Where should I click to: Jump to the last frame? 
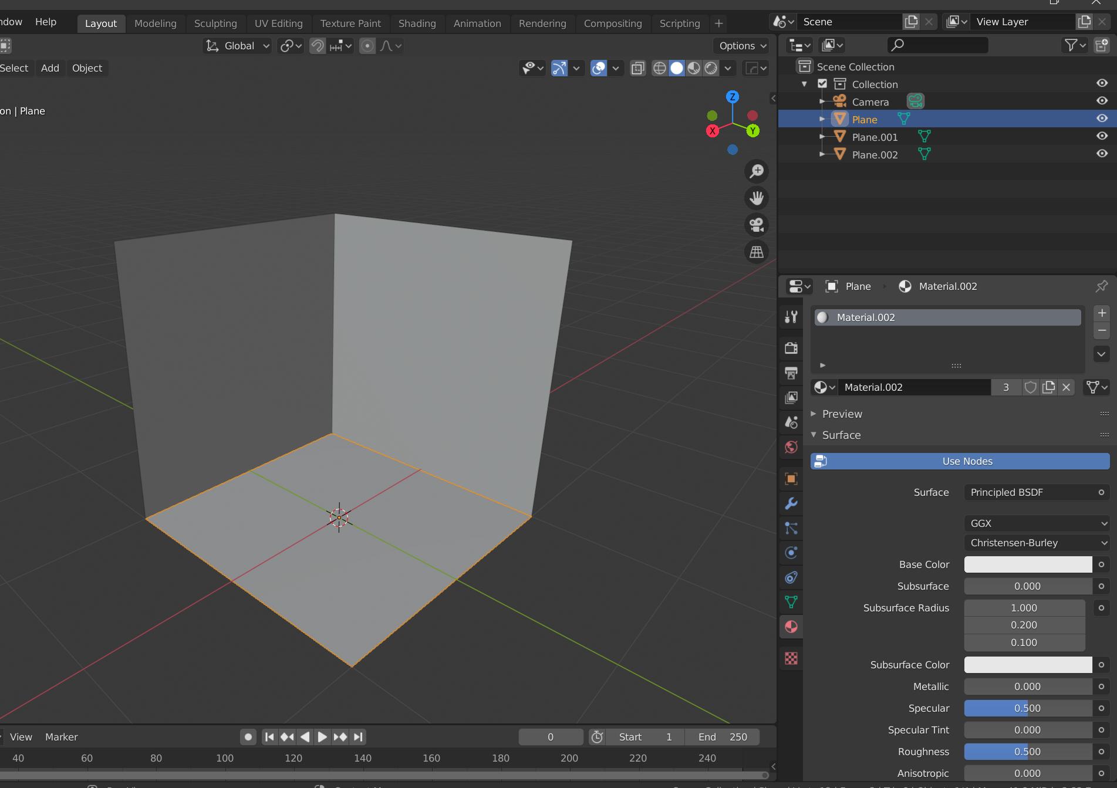[x=357, y=737]
